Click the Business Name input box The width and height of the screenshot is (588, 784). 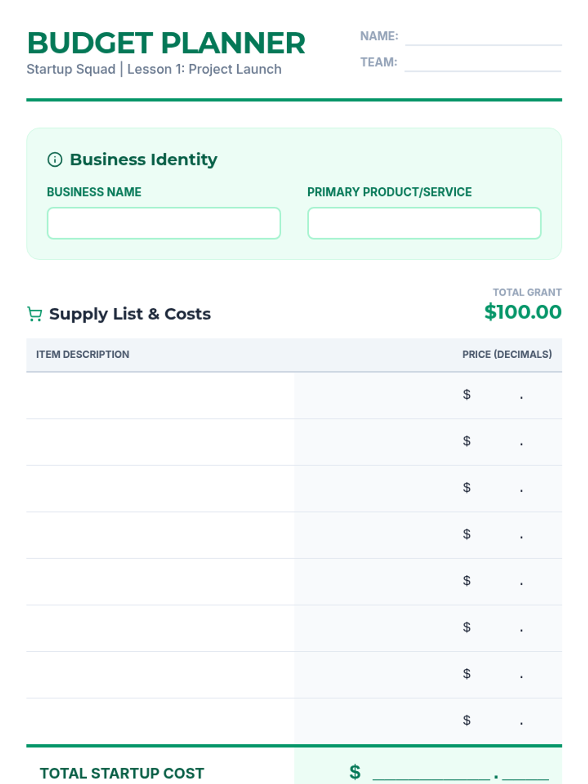[164, 223]
